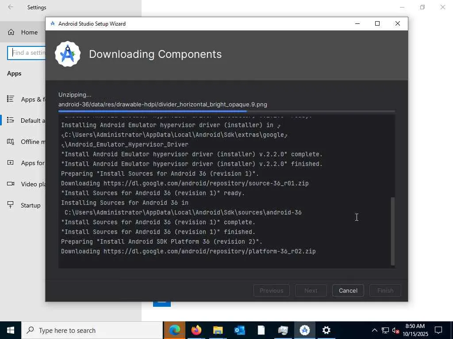The width and height of the screenshot is (453, 339).
Task: Select Default apps in Settings sidebar
Action: pyautogui.click(x=23, y=121)
